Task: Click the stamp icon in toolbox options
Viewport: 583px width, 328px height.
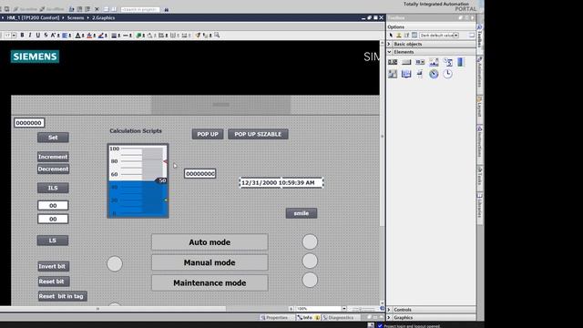Action: point(399,36)
